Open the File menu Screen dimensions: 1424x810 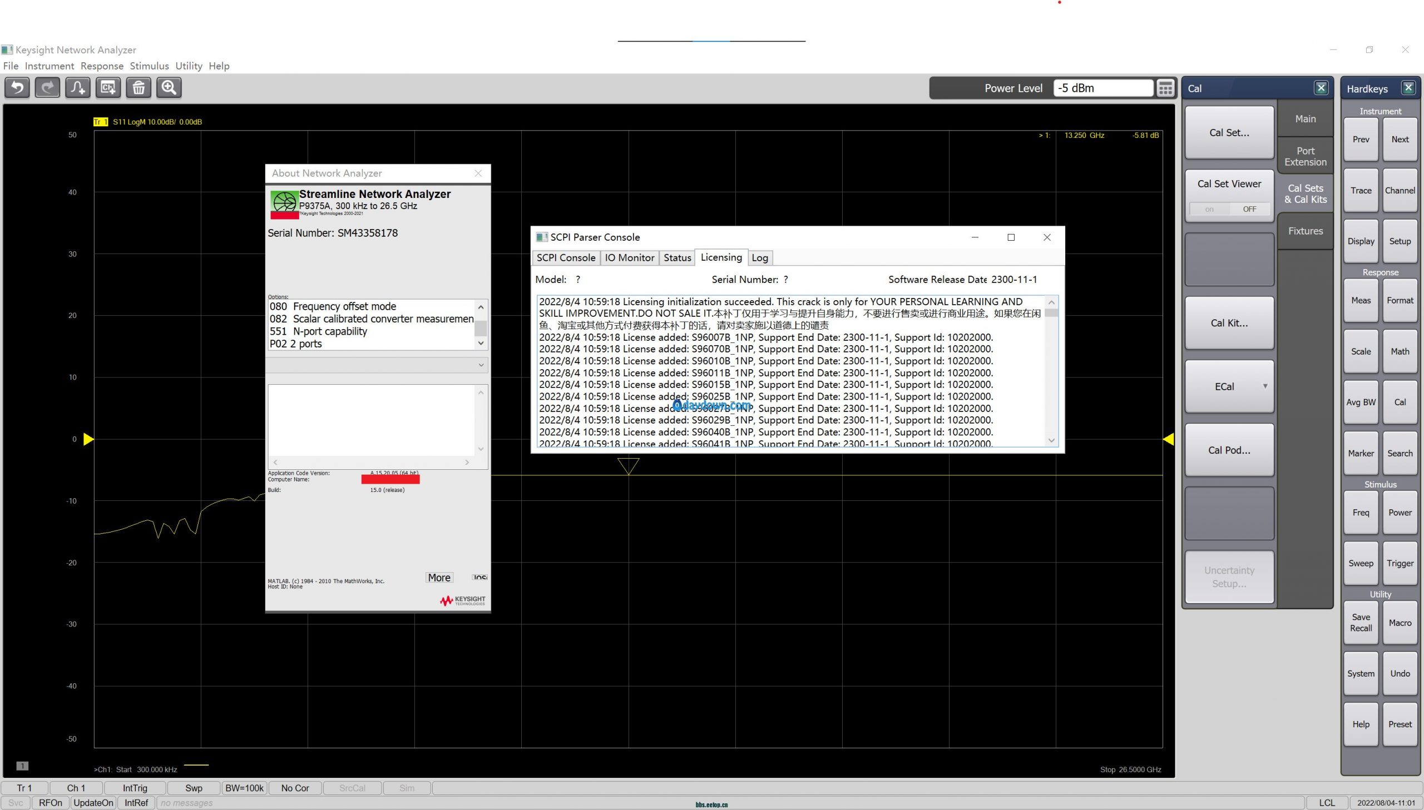click(11, 66)
